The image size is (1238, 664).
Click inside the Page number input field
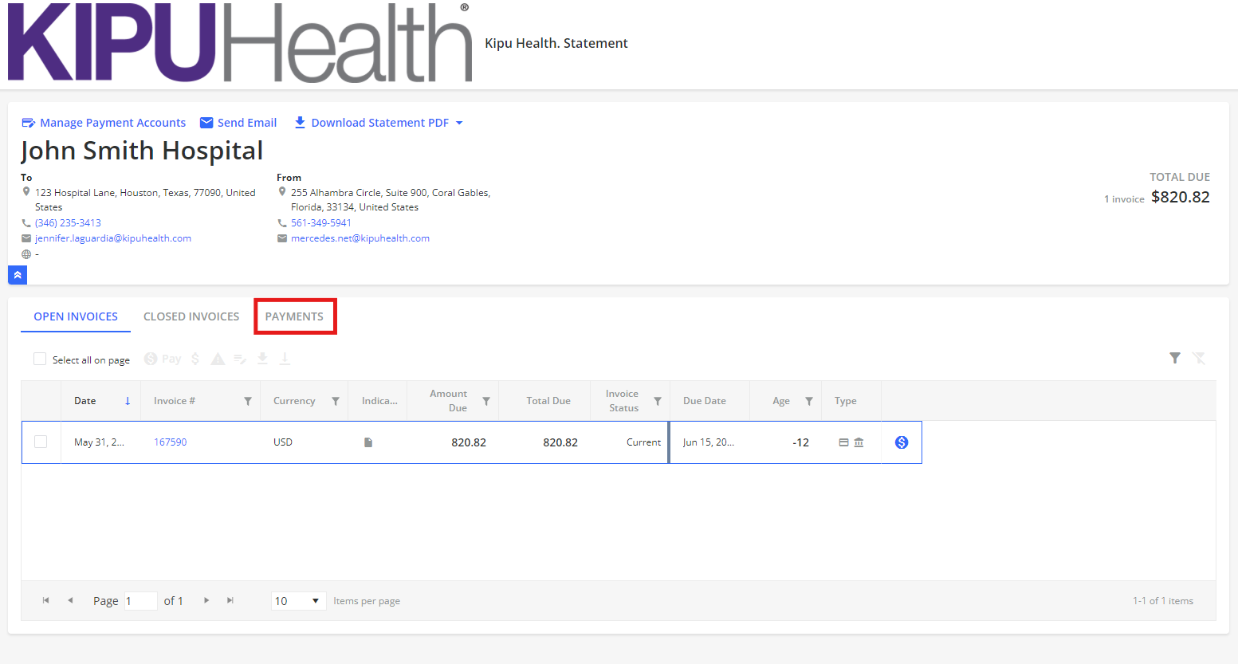coord(140,600)
